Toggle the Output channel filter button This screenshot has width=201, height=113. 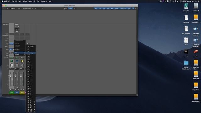coord(117,8)
